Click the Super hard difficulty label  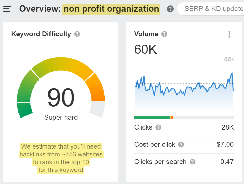pos(61,117)
